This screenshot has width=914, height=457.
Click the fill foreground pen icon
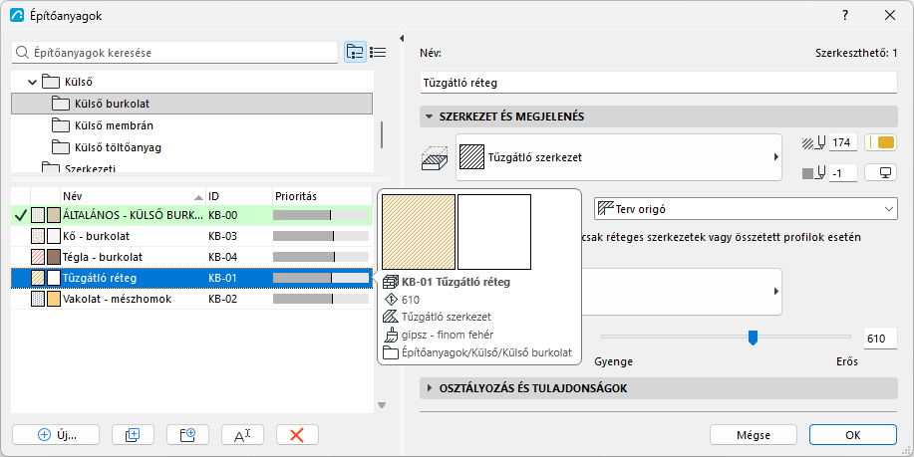[813, 142]
